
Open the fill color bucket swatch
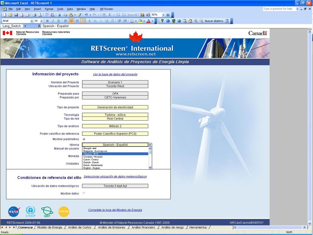(x=140, y=21)
